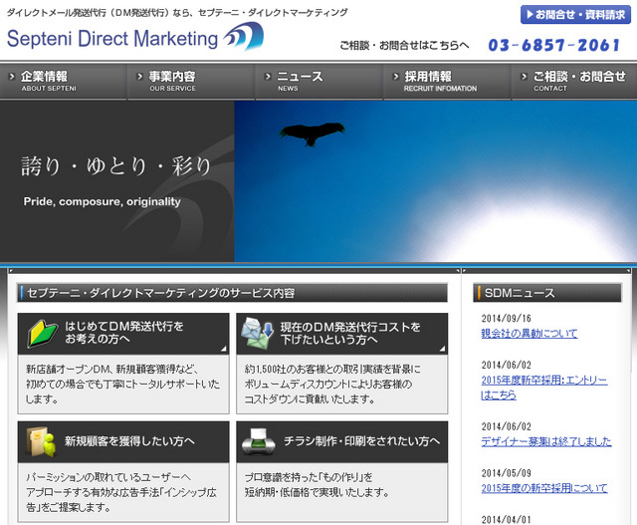Open 採用情報 RECRUIT INFOMATION menu
The width and height of the screenshot is (637, 525).
(447, 82)
